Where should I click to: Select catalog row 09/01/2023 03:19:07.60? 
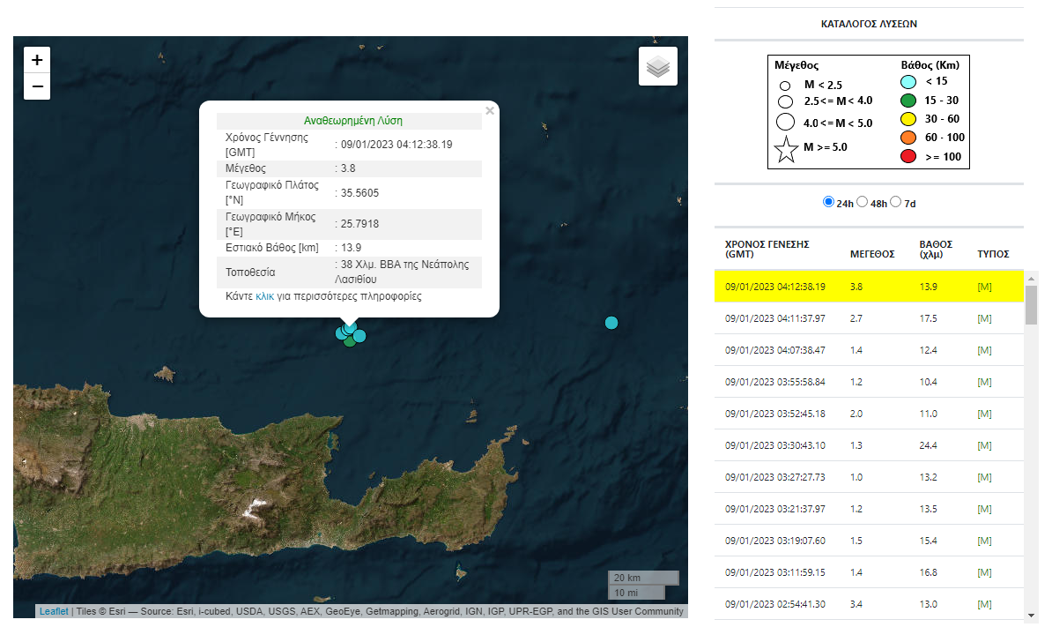[x=869, y=541]
